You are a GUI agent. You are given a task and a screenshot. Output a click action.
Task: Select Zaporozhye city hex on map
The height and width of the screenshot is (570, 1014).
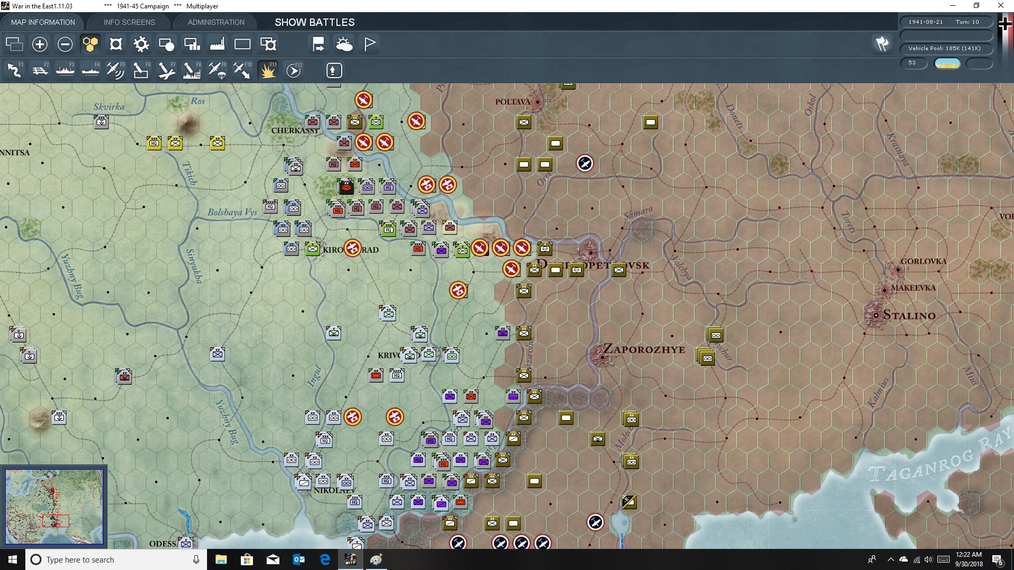[x=602, y=357]
